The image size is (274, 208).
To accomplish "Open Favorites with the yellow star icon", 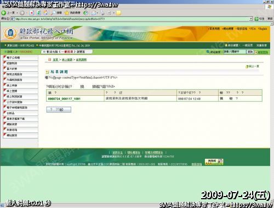I will point(67,13).
